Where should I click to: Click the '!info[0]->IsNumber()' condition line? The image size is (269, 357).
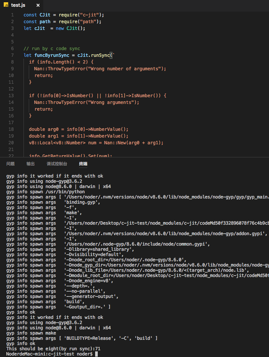[98, 96]
